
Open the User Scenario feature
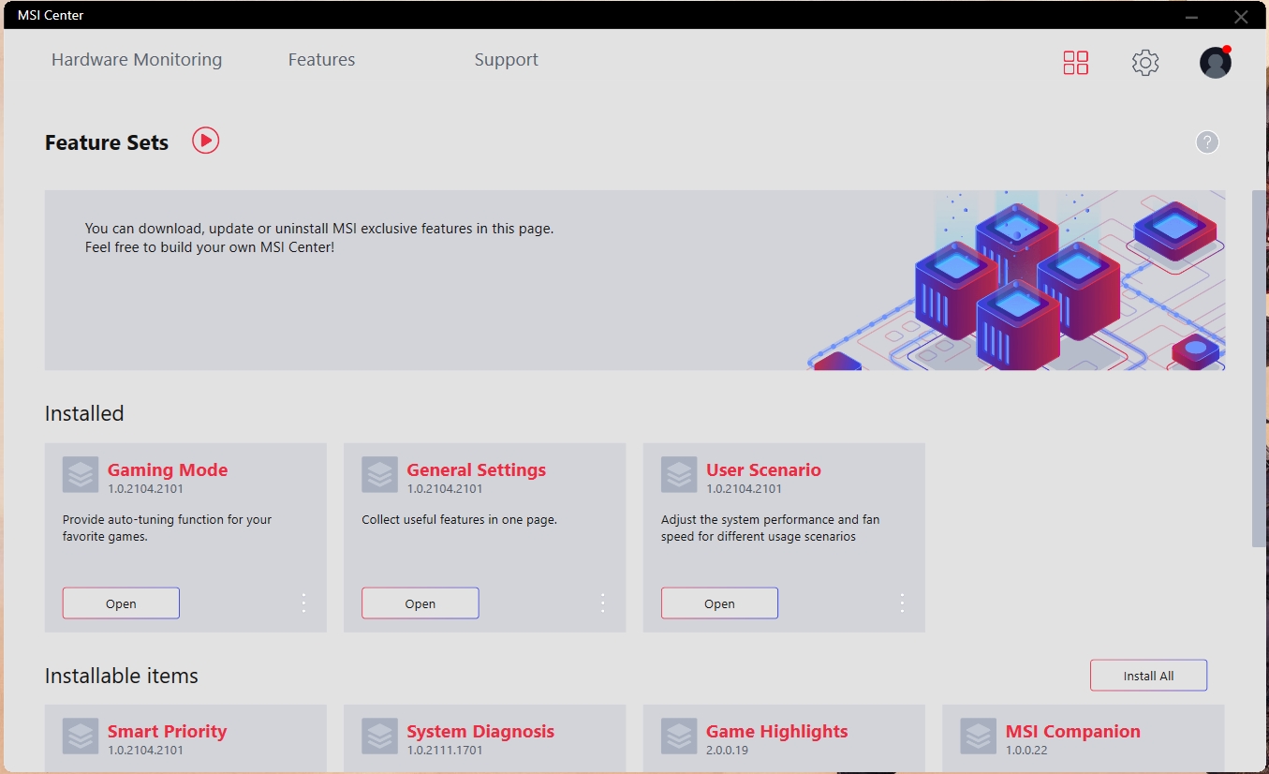point(719,603)
